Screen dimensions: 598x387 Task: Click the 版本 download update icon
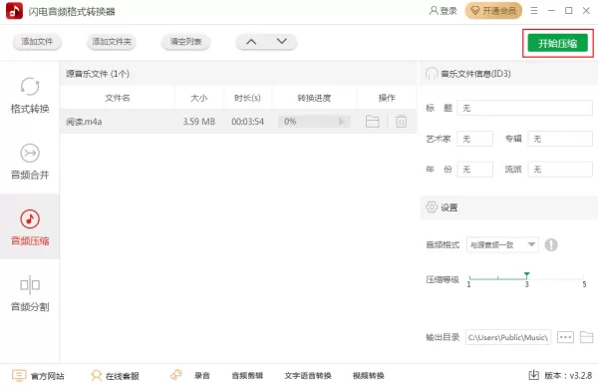point(534,376)
